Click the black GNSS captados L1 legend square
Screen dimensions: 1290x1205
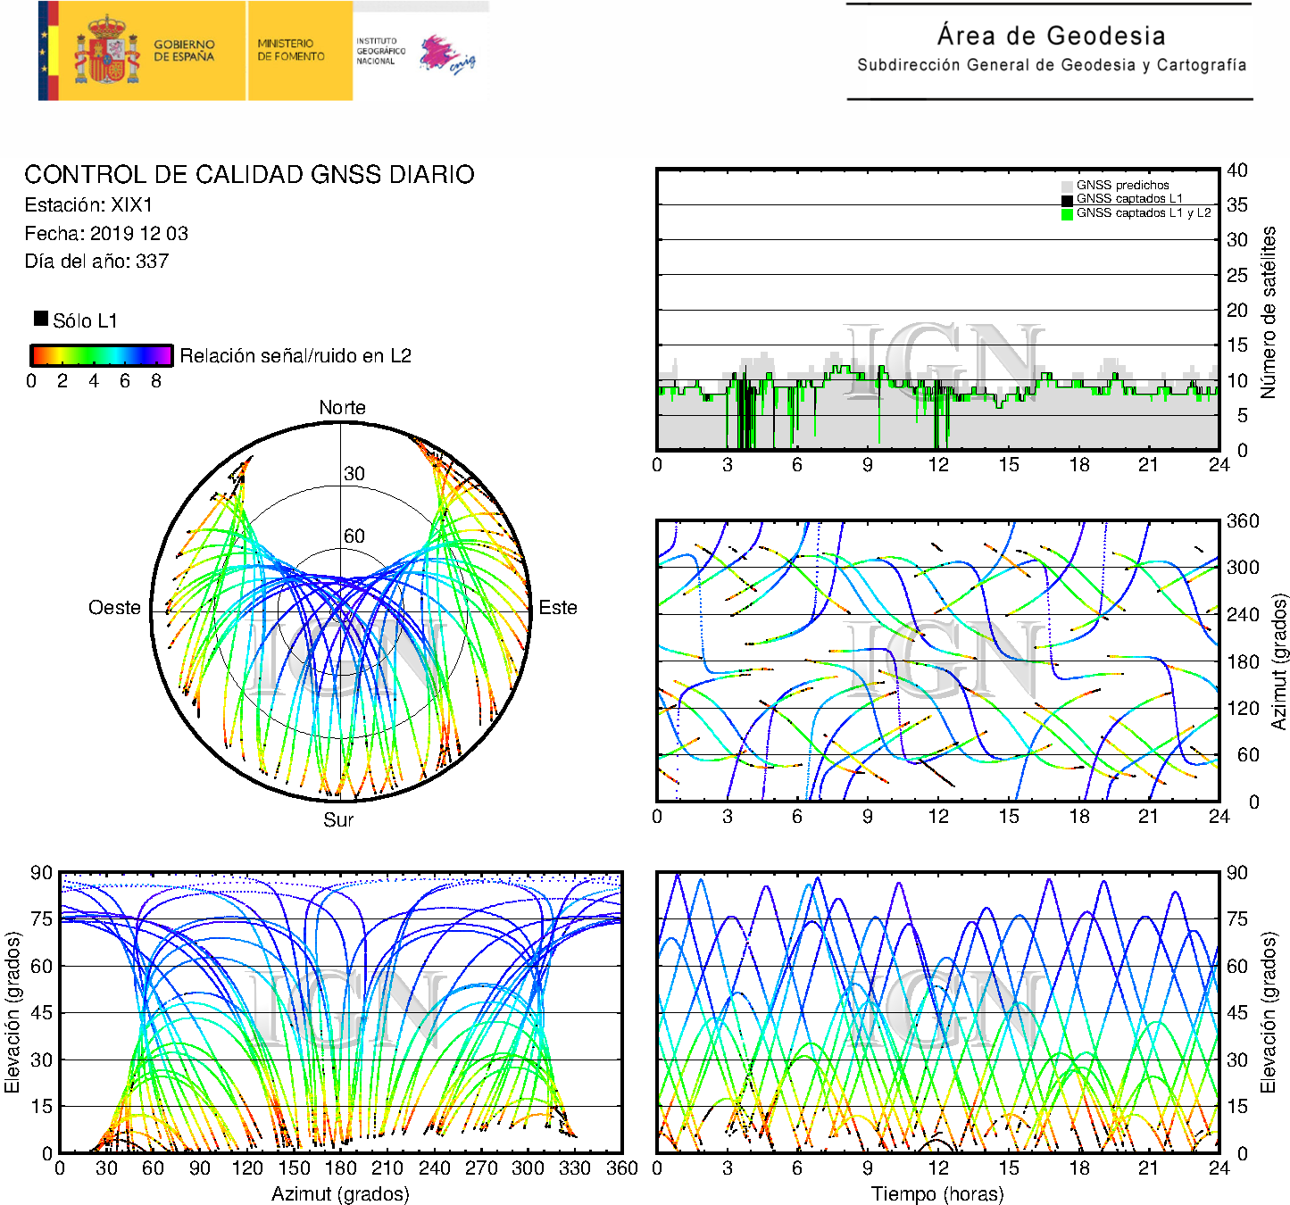(x=1067, y=200)
